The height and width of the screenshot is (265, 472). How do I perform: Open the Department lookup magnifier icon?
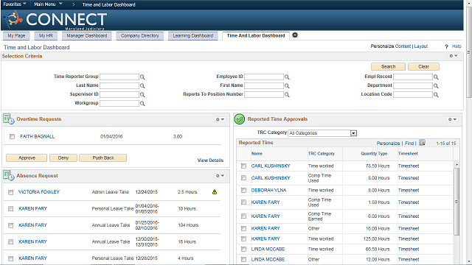436,86
